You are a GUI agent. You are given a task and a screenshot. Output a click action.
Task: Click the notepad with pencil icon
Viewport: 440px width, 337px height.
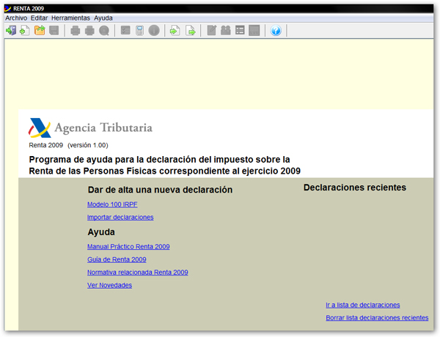(x=212, y=30)
